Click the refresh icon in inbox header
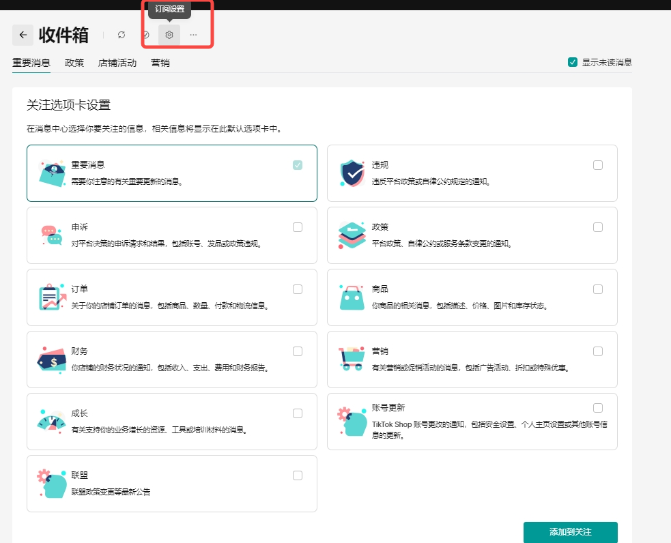 coord(122,35)
